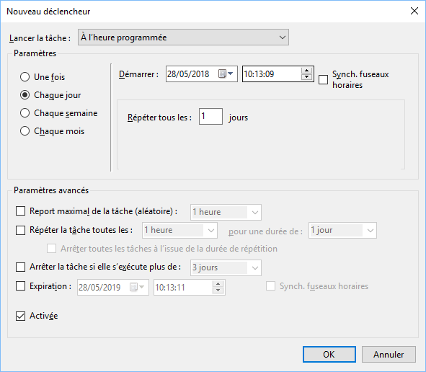426x372 pixels.
Task: Expand the Lancer la tâche dropdown
Action: tap(183, 37)
